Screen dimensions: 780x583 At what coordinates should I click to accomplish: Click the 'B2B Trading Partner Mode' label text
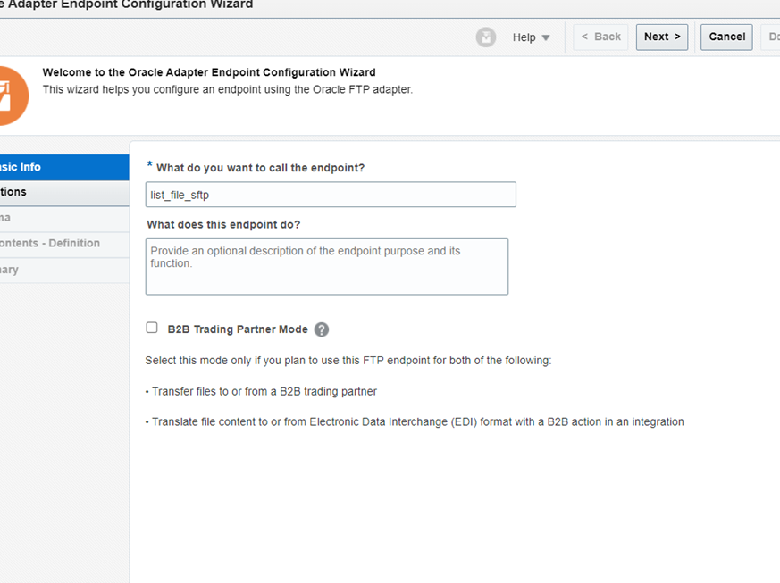238,329
